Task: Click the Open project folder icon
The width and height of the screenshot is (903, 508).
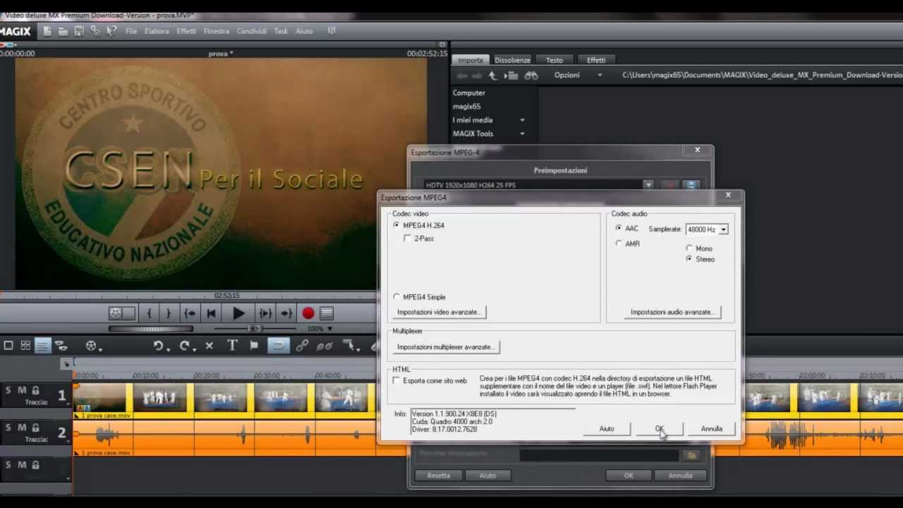Action: pos(63,31)
